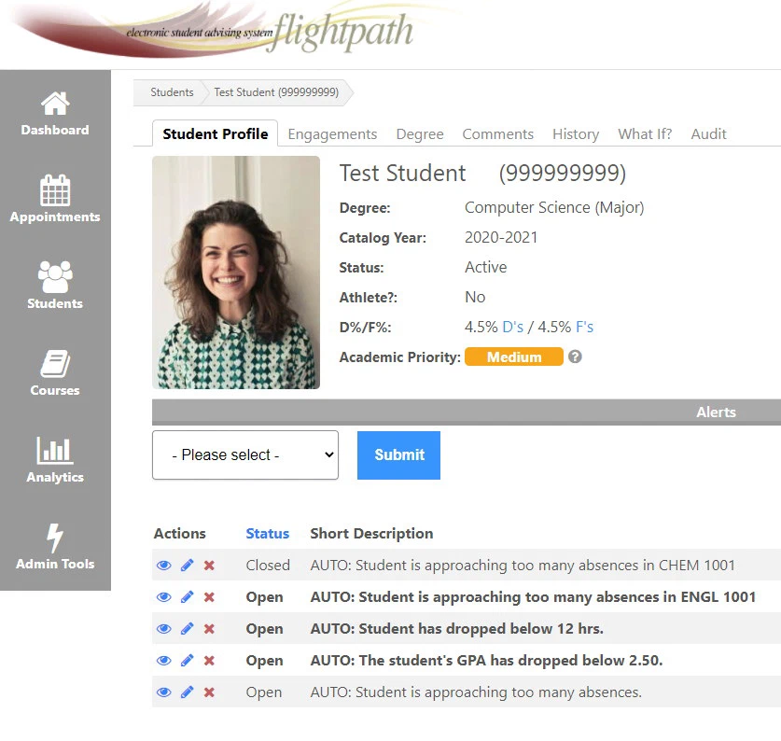
Task: Open the Dashboard home icon
Action: click(55, 104)
